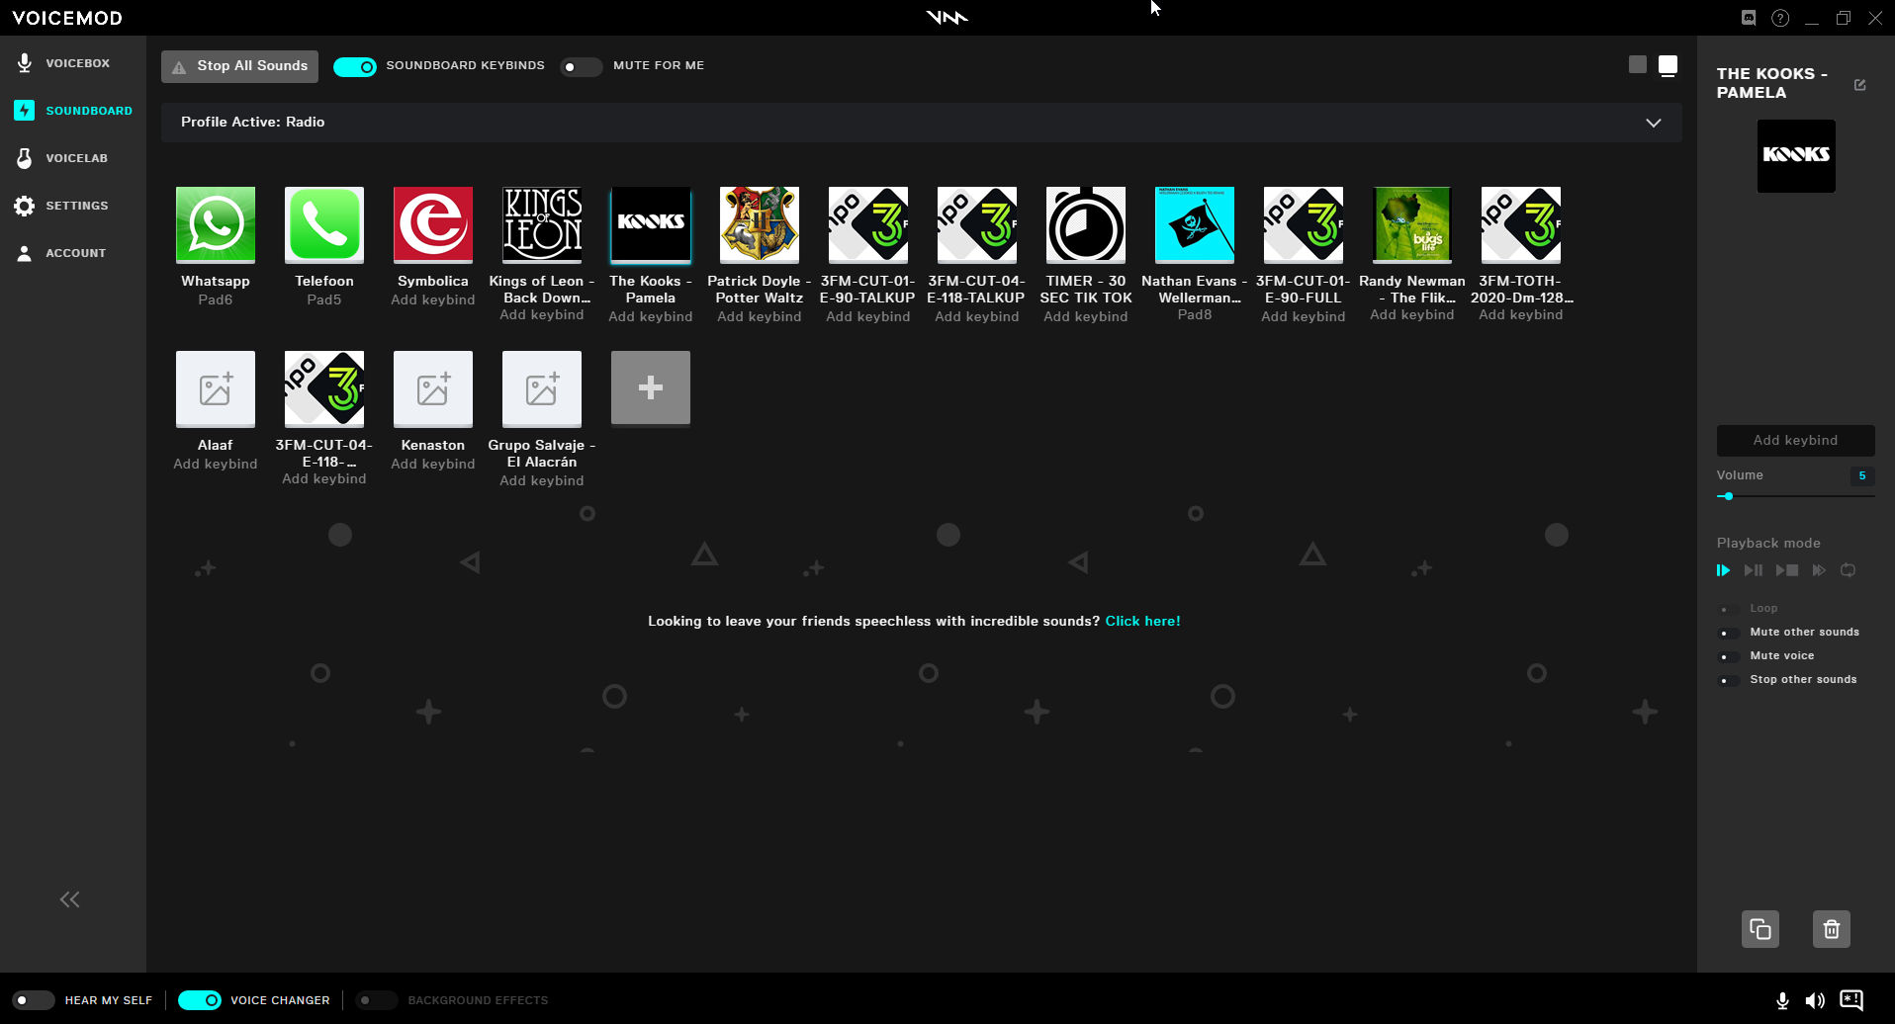Select the loop playback mode icon

pos(1848,570)
